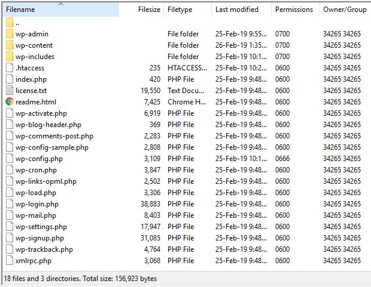The width and height of the screenshot is (371, 287).
Task: Click the wp-admin folder icon
Action: click(10, 34)
